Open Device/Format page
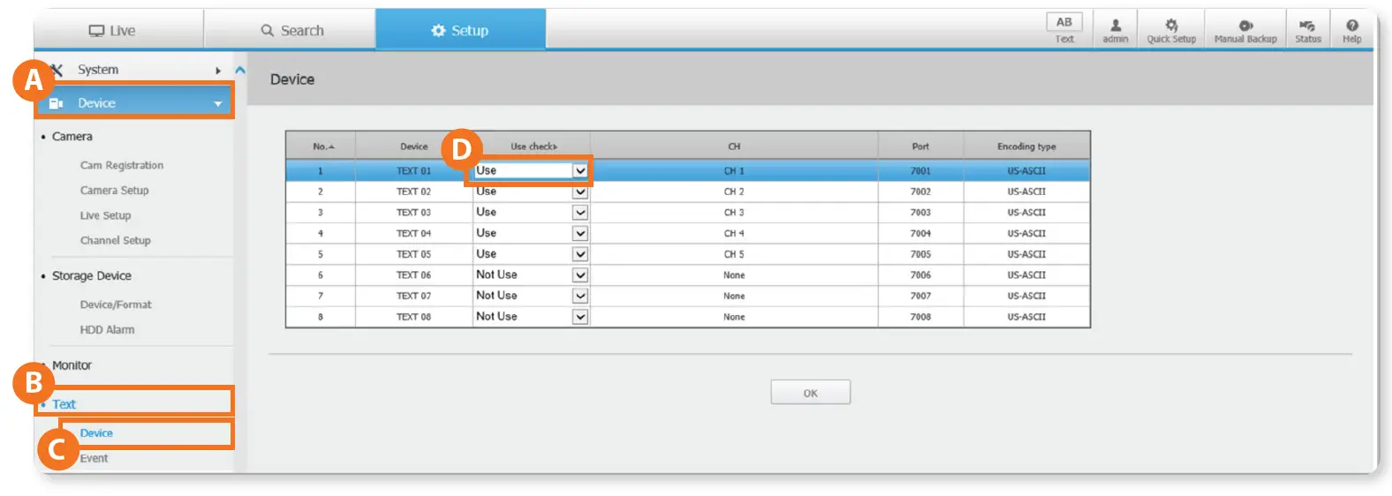The image size is (1392, 496). [x=116, y=304]
